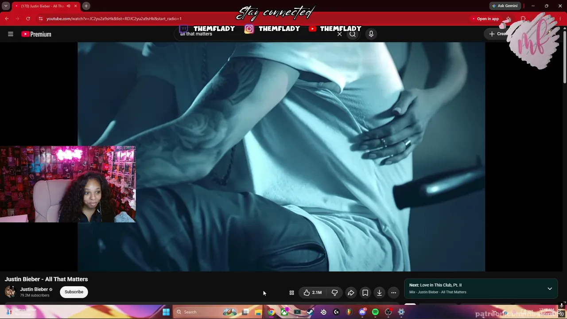Open File Explorer from the taskbar
This screenshot has height=319, width=567.
tap(258, 312)
